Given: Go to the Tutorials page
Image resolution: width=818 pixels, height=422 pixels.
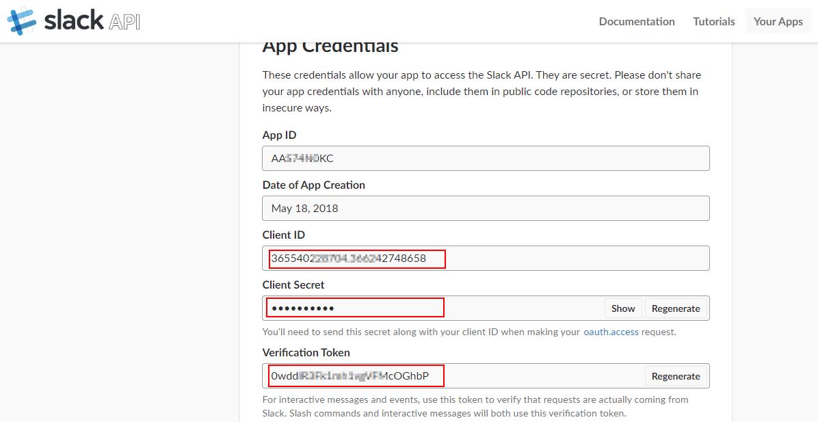Looking at the screenshot, I should (x=713, y=21).
